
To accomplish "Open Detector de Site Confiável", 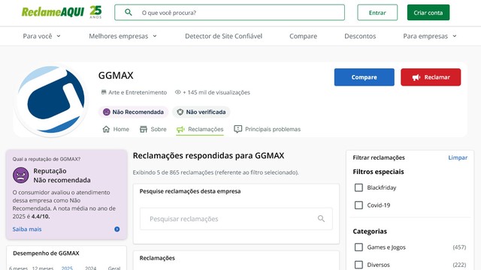I will tap(224, 36).
